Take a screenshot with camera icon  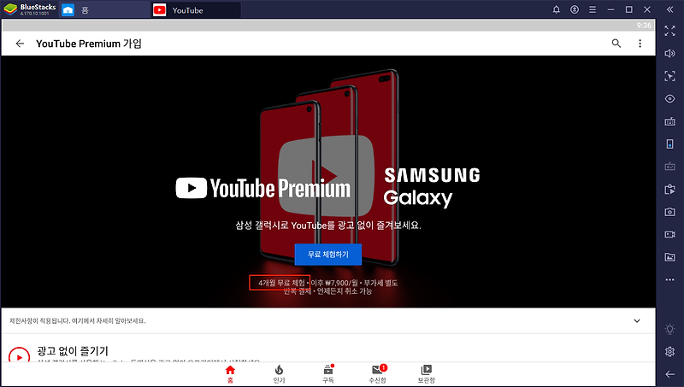pos(669,212)
